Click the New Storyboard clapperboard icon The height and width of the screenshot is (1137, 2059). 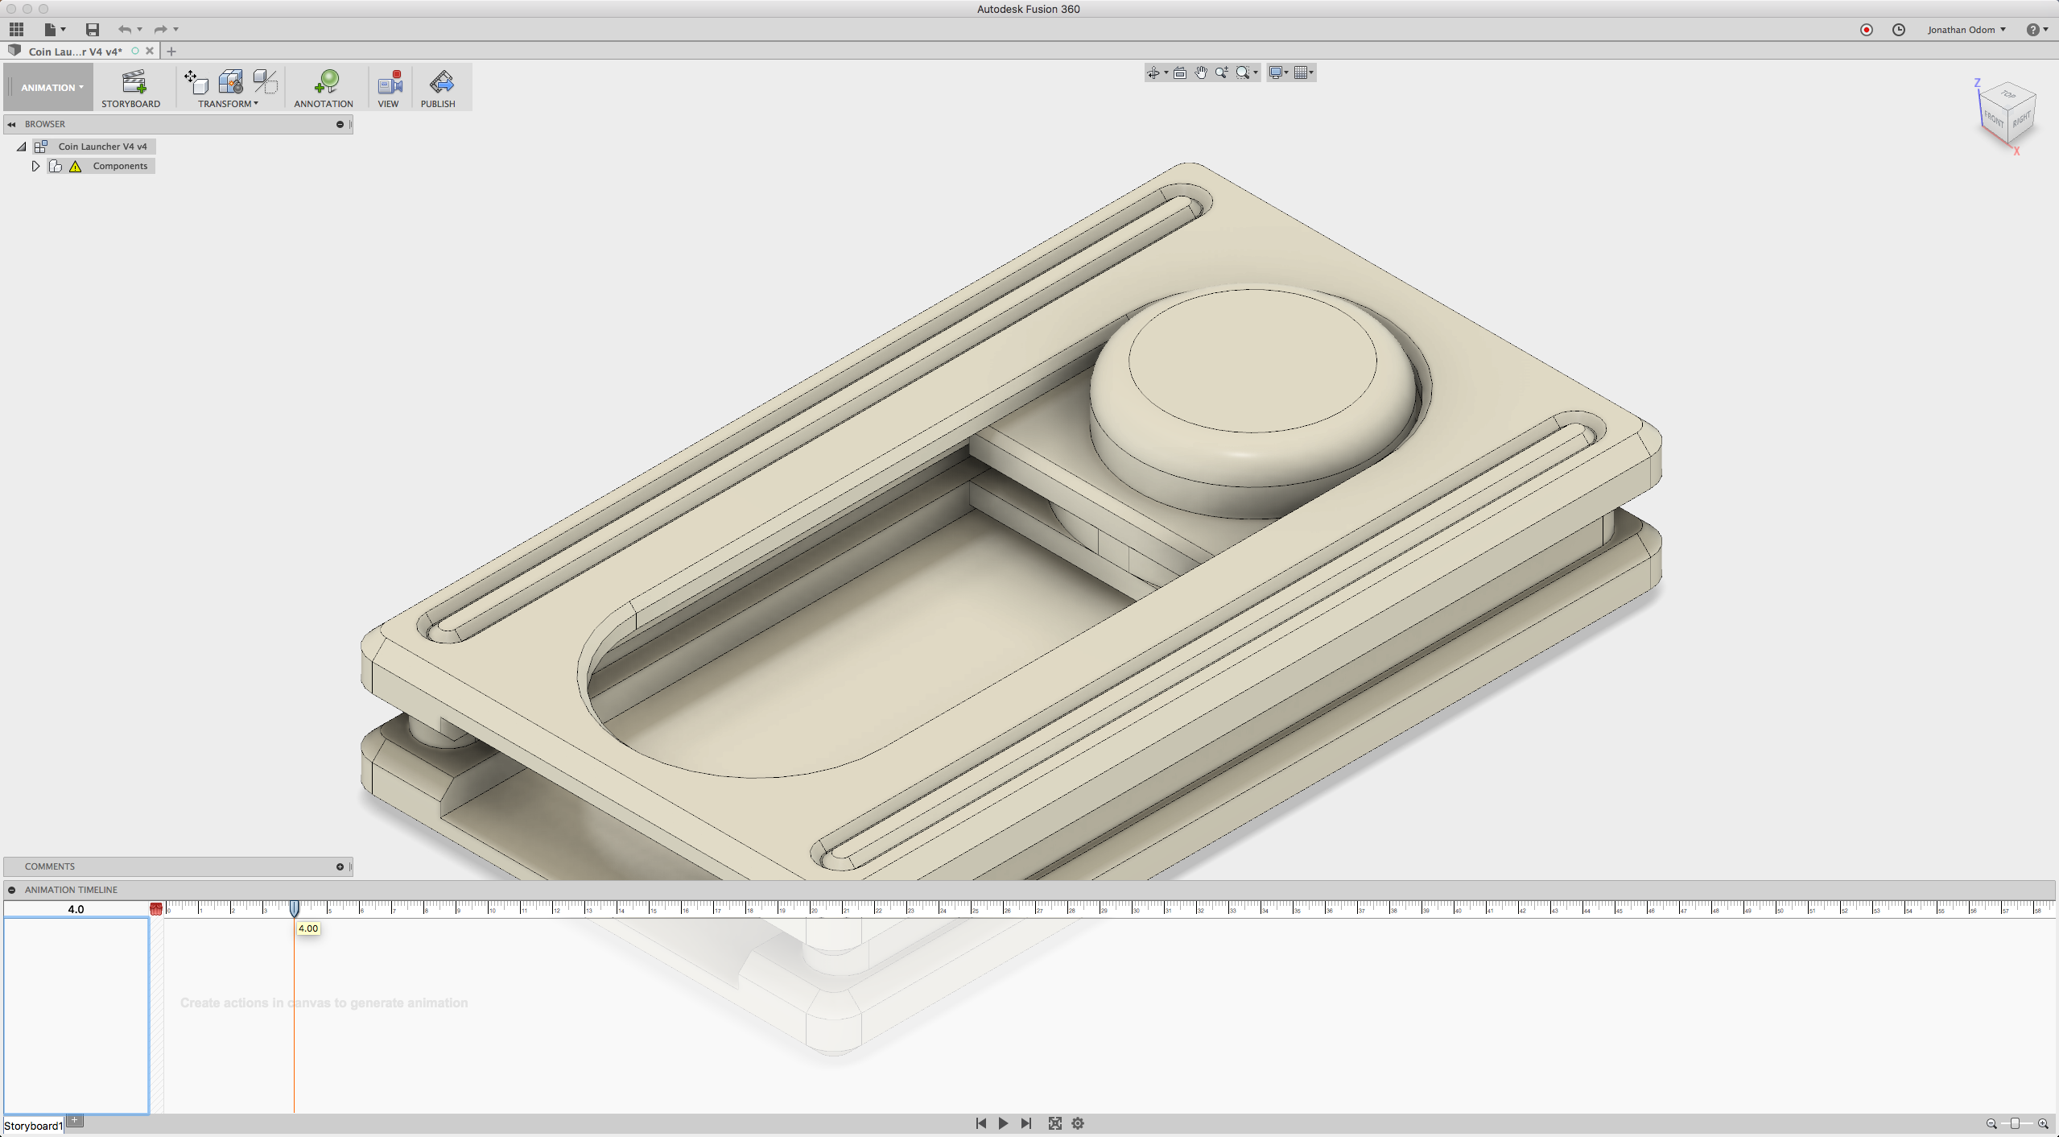(x=133, y=82)
